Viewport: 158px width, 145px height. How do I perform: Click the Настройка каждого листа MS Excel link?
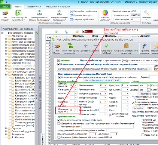[x=102, y=80]
